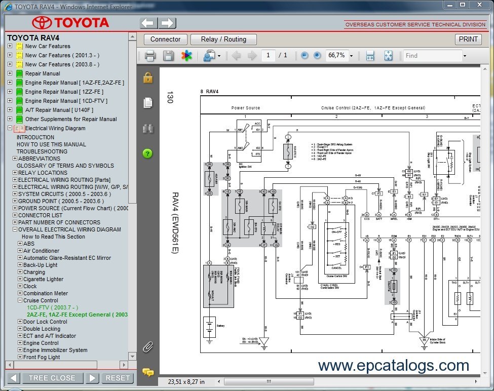
Task: Click the colorful star collaborate icon
Action: 186,56
